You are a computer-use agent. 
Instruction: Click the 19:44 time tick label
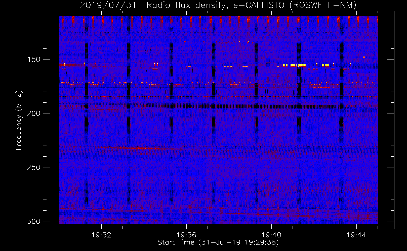[356, 235]
